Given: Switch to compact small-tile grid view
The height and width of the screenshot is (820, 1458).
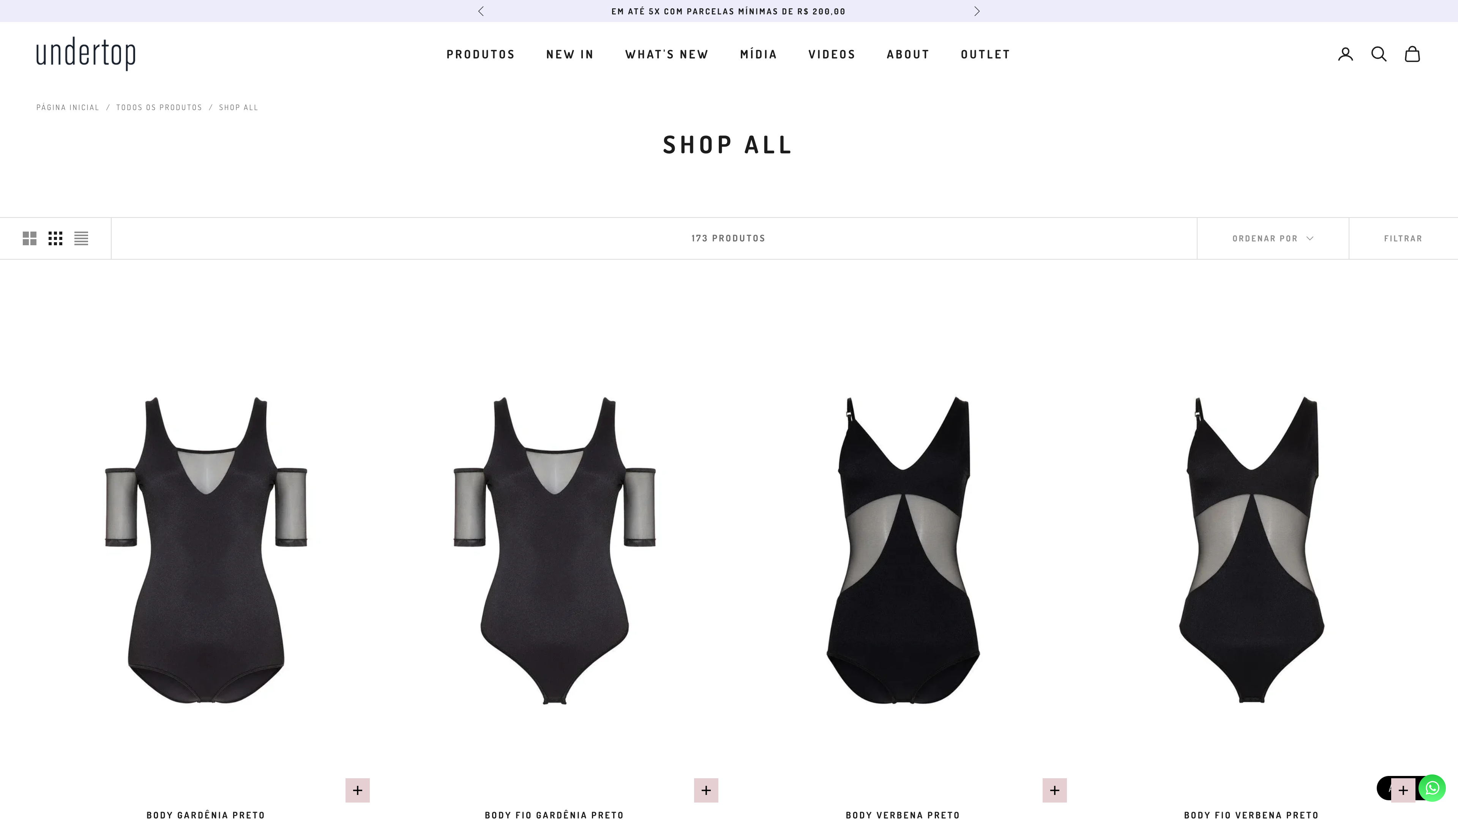Looking at the screenshot, I should point(55,238).
